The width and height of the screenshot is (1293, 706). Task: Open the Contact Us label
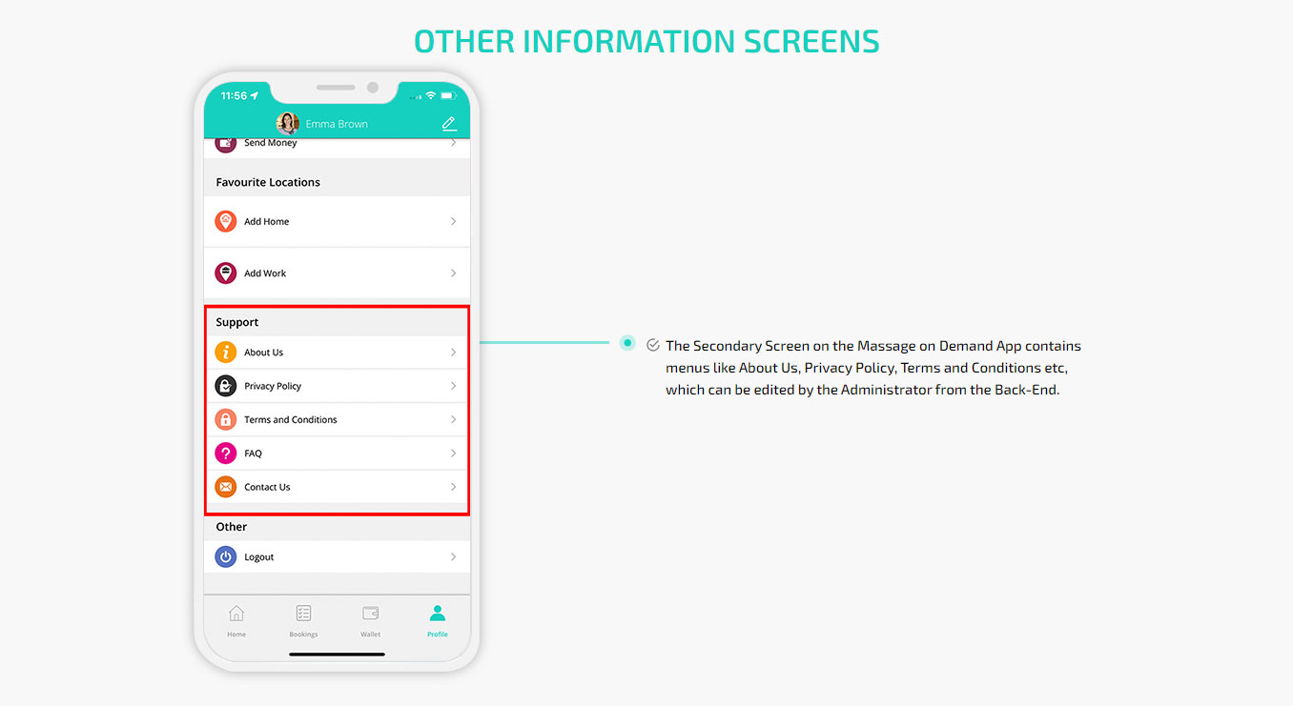coord(267,487)
